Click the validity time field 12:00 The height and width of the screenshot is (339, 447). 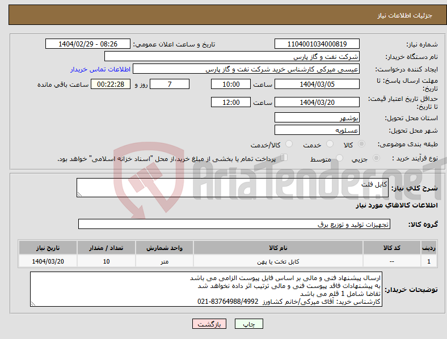coord(231,102)
